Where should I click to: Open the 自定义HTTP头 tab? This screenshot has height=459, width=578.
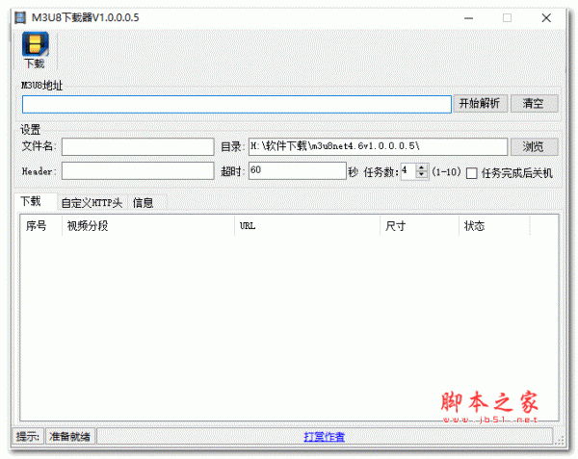pos(92,203)
